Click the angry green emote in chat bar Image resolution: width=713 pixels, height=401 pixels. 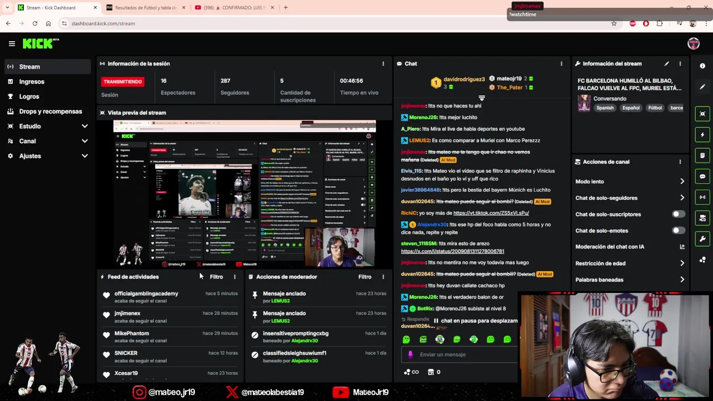(423, 339)
